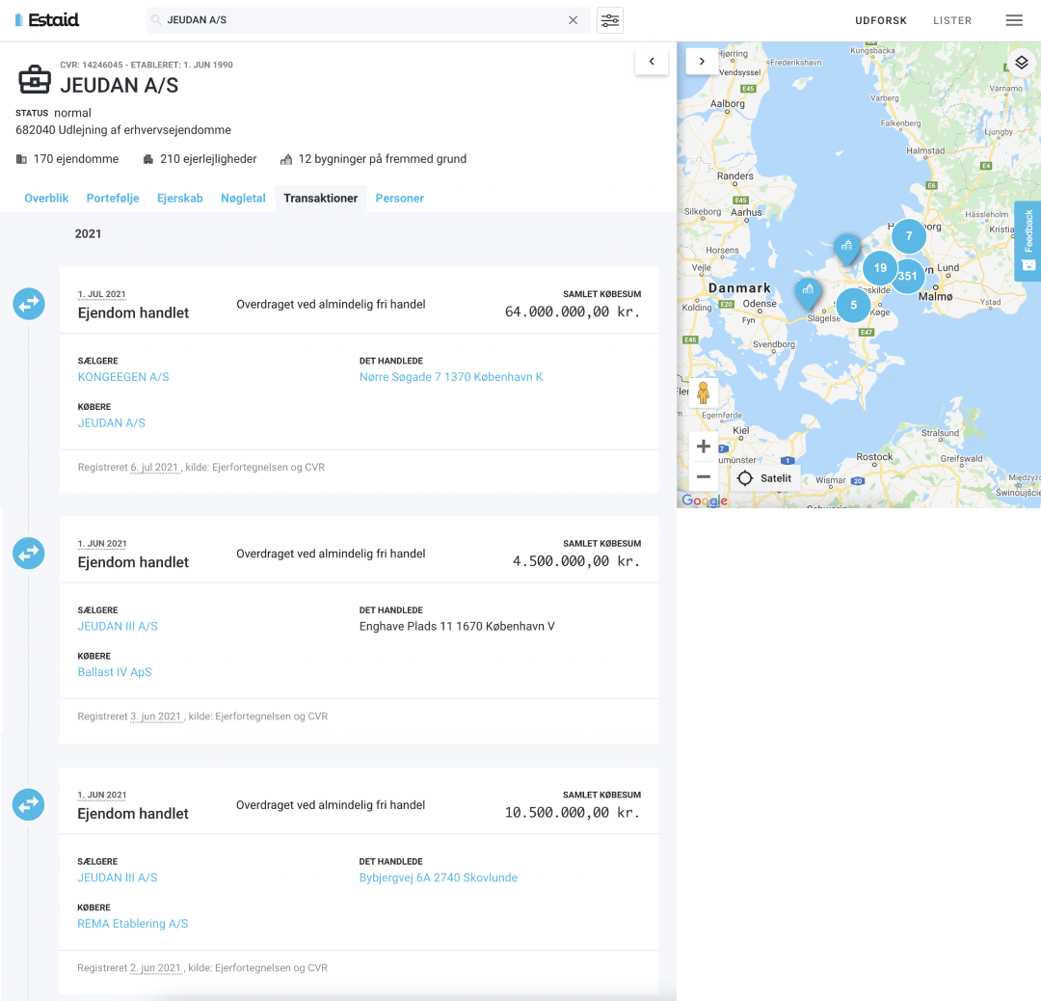Click the amount 10.500.000,00 kr.
This screenshot has width=1041, height=1001.
point(573,812)
